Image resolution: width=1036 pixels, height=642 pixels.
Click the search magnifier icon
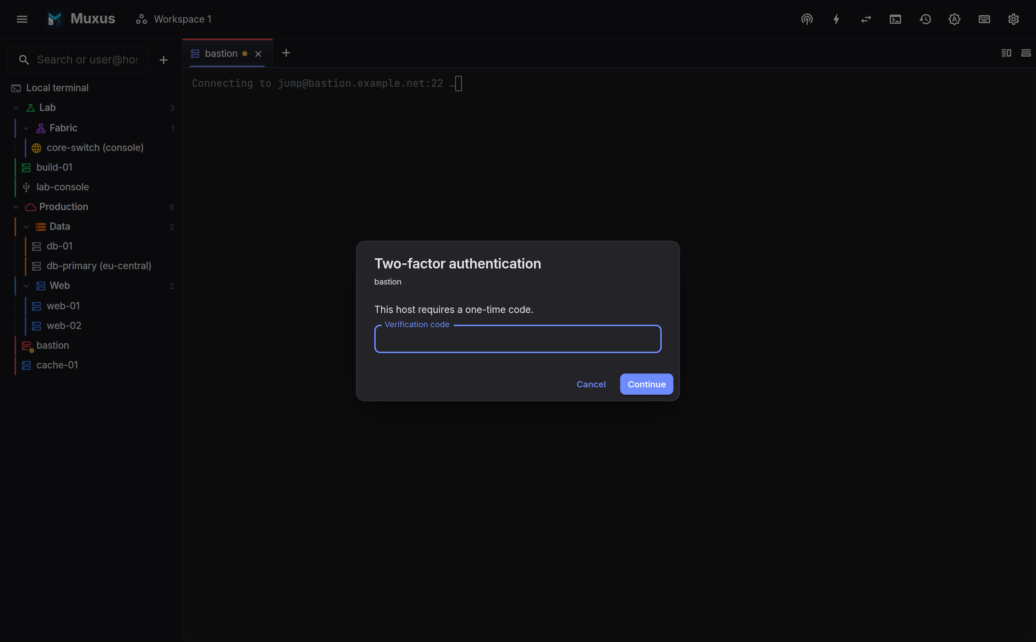pyautogui.click(x=24, y=60)
